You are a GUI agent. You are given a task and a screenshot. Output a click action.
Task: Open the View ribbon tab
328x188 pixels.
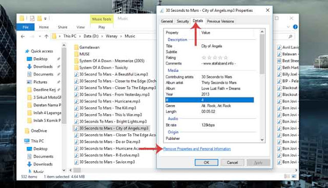(x=80, y=27)
